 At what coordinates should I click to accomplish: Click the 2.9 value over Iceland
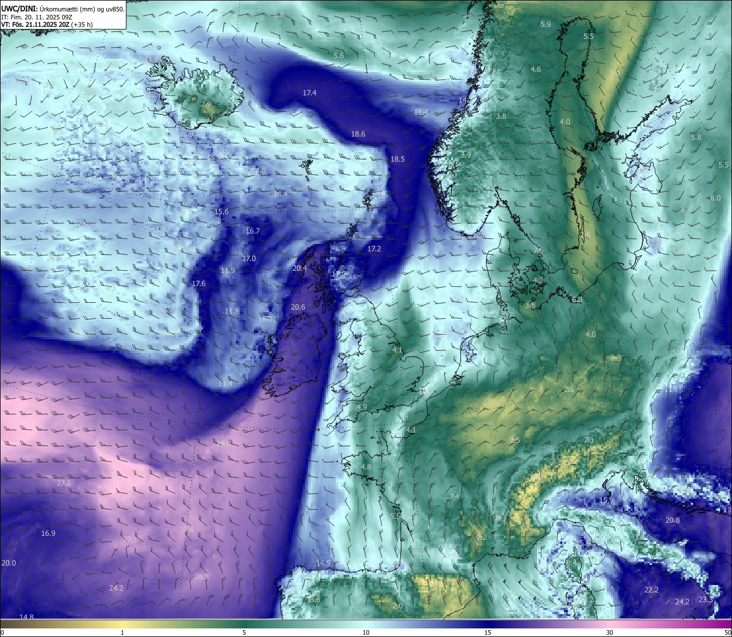click(206, 104)
